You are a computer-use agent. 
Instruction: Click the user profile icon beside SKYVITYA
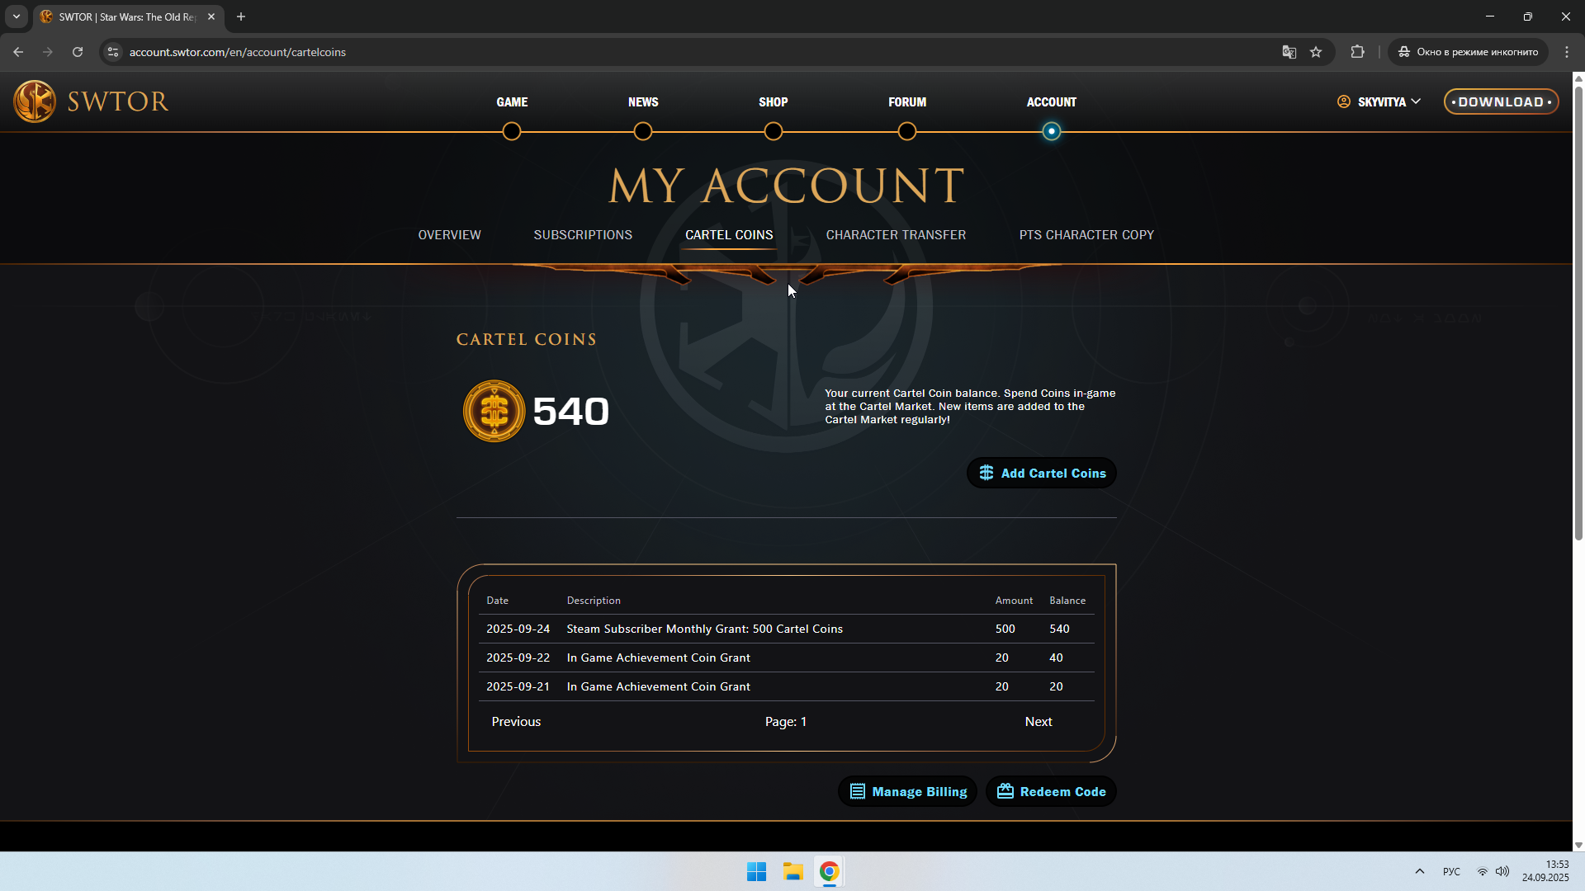[1344, 101]
